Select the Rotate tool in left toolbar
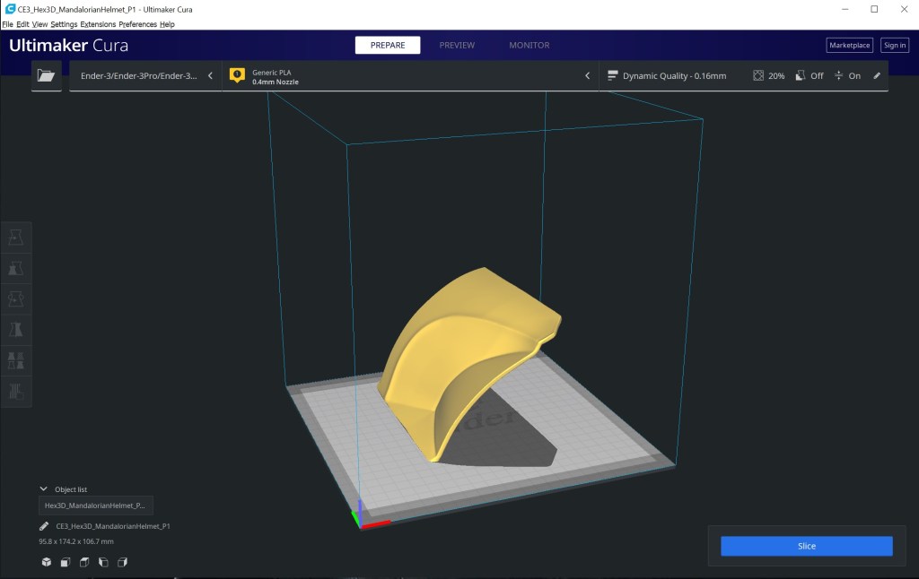Viewport: 919px width, 579px height. [x=17, y=298]
